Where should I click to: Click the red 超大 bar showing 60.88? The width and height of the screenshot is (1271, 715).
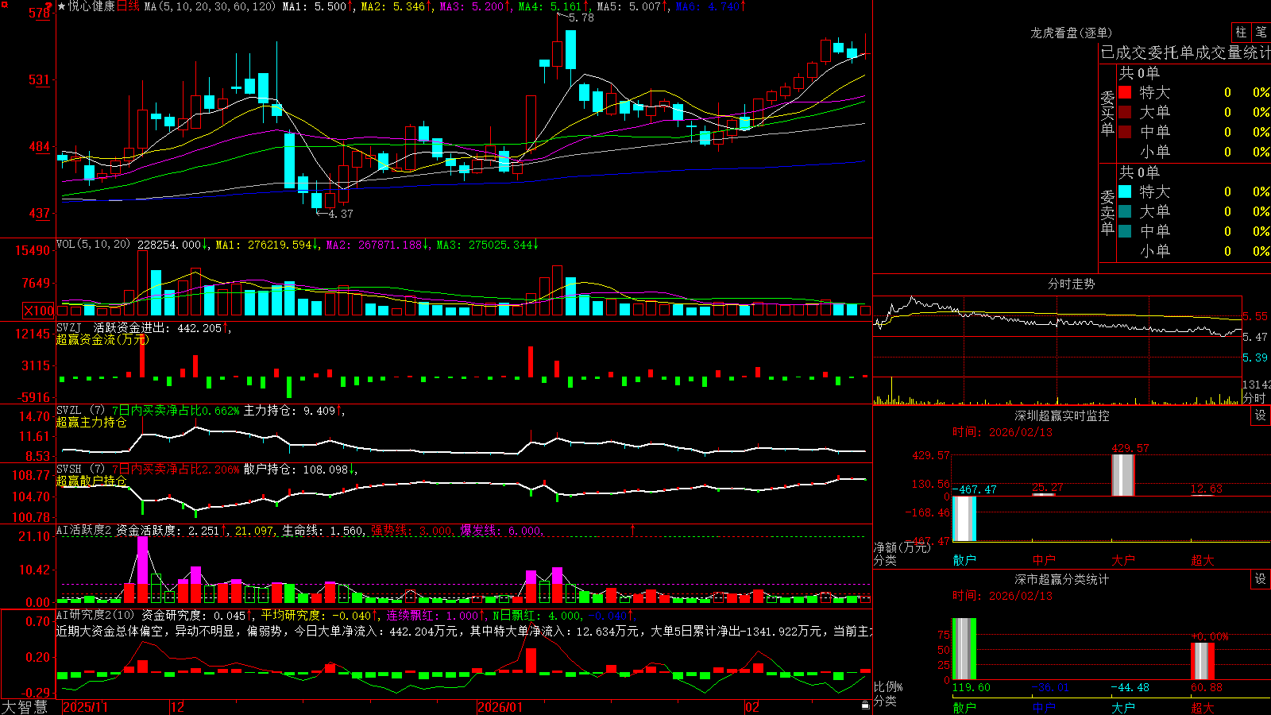(1202, 661)
